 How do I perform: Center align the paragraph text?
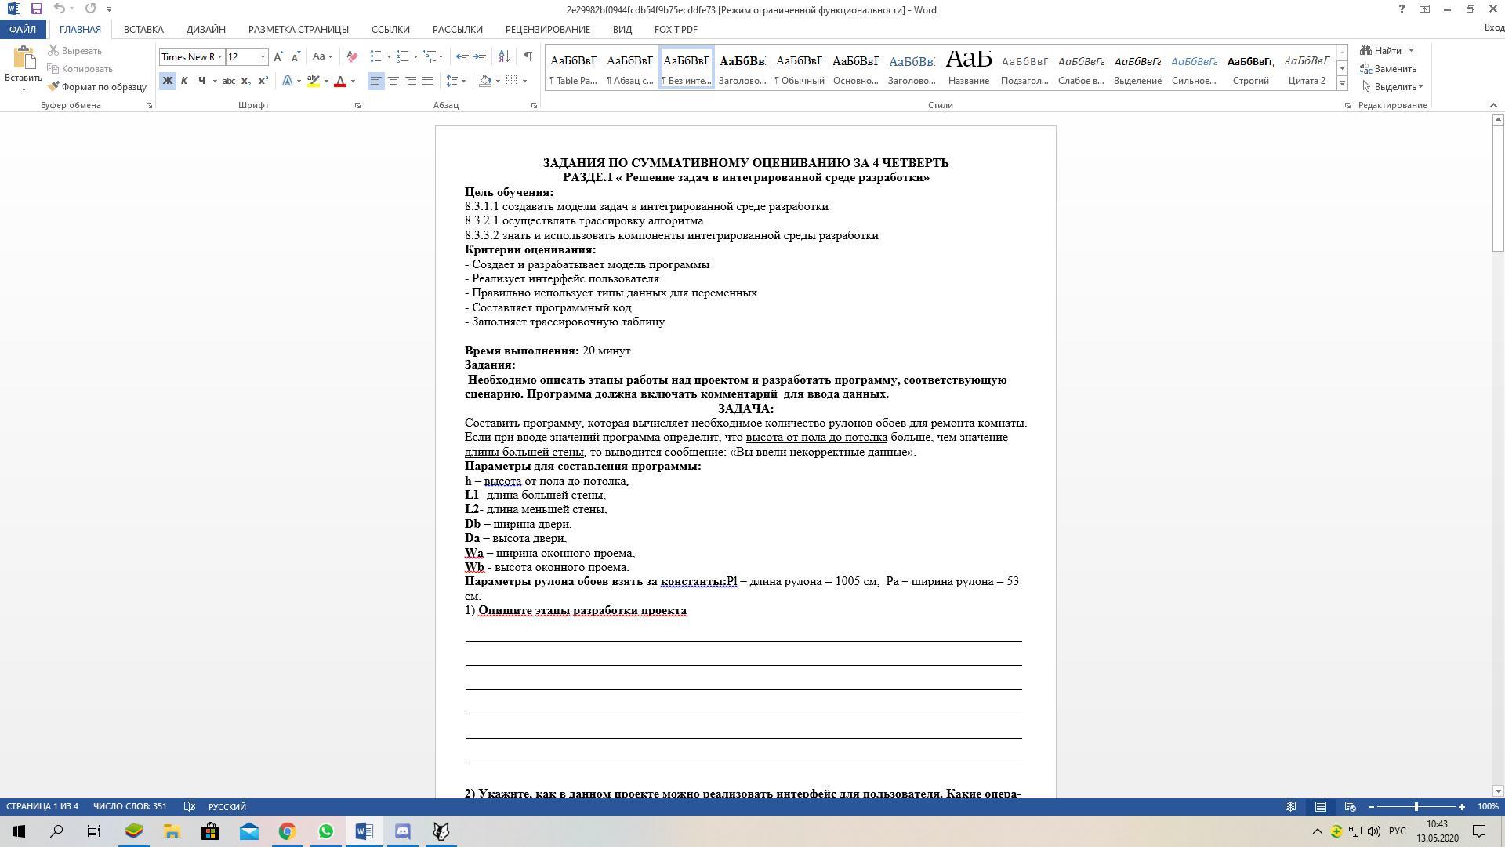tap(393, 81)
